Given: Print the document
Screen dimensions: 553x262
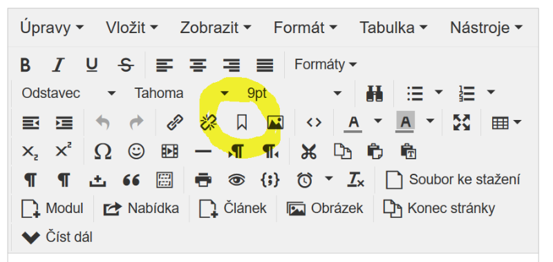Looking at the screenshot, I should click(203, 181).
